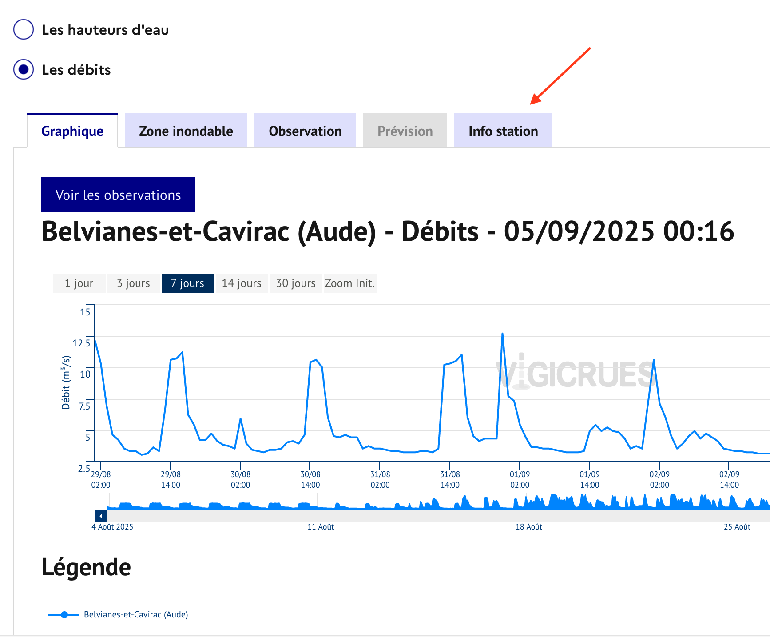
Task: Click the legend series marker icon
Action: pyautogui.click(x=64, y=615)
